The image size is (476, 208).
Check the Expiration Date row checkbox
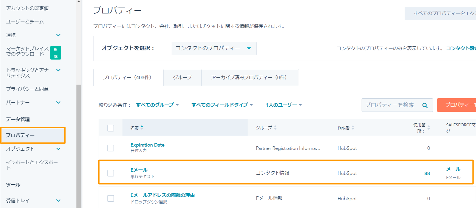click(x=111, y=148)
